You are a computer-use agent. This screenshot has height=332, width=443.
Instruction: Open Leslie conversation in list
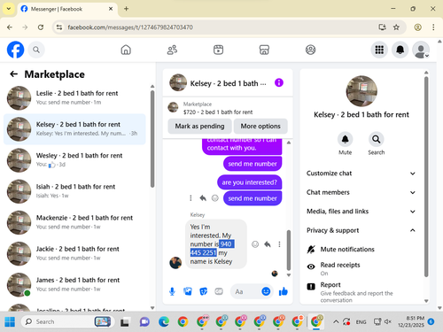(x=74, y=97)
